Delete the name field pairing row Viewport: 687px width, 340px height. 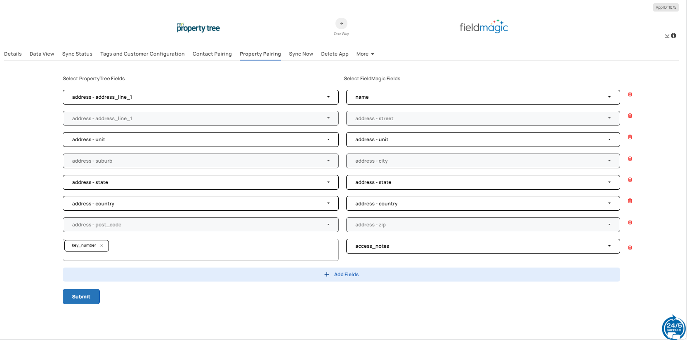[x=630, y=94]
